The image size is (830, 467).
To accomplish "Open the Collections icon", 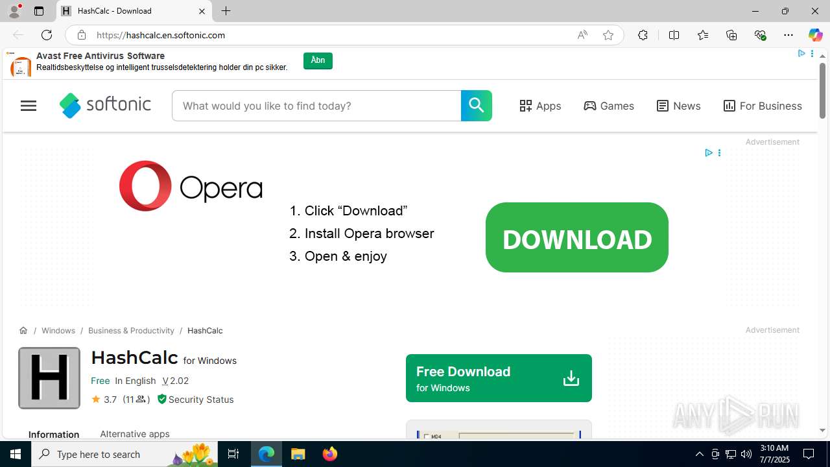I will pyautogui.click(x=731, y=35).
